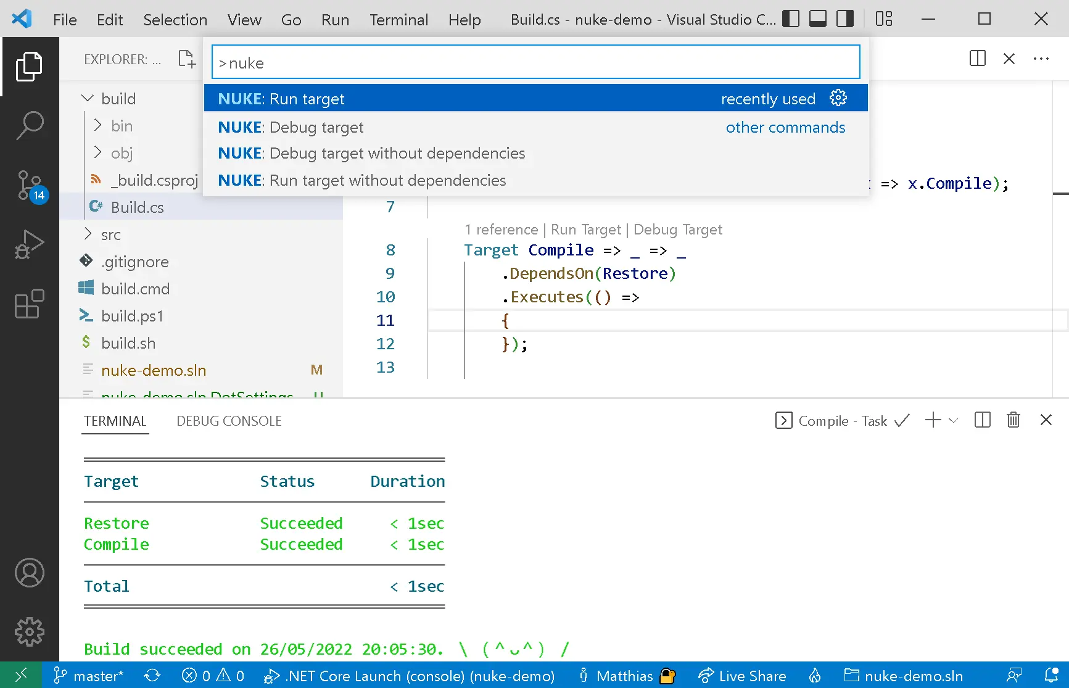This screenshot has height=688, width=1069.
Task: Split the terminal panel
Action: pyautogui.click(x=983, y=420)
